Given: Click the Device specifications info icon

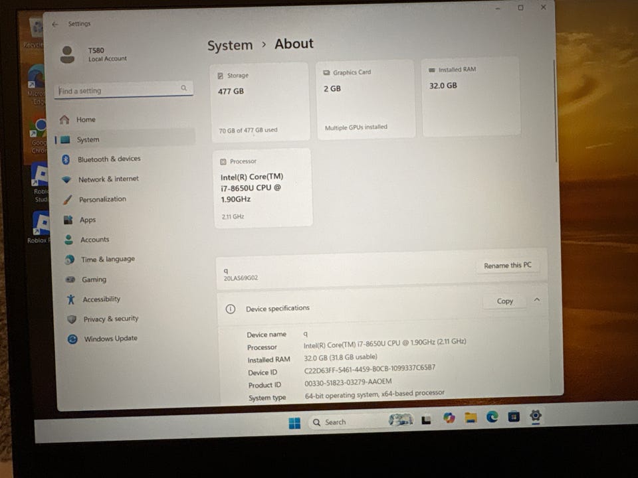Looking at the screenshot, I should click(x=231, y=309).
